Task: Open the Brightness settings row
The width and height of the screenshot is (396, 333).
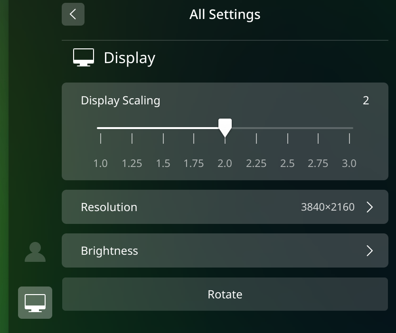Action: coord(225,250)
